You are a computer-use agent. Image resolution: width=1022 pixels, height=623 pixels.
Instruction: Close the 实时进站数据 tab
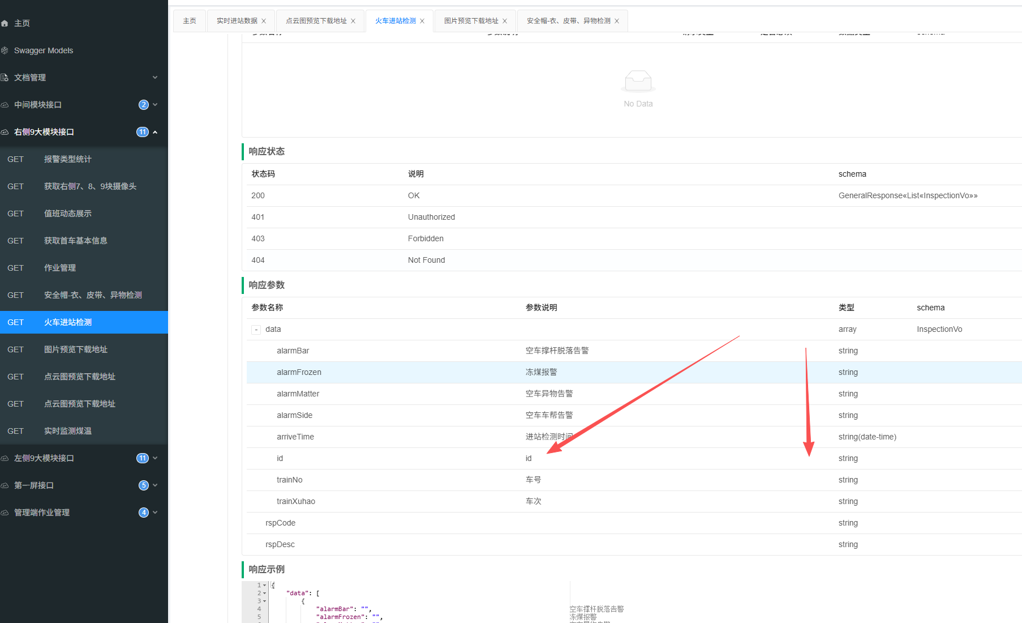tap(264, 21)
